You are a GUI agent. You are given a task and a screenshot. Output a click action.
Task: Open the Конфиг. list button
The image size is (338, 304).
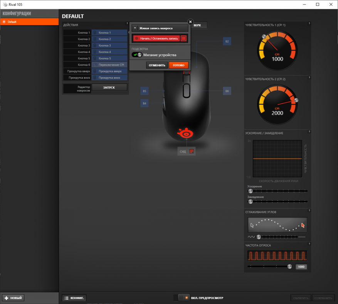click(74, 298)
